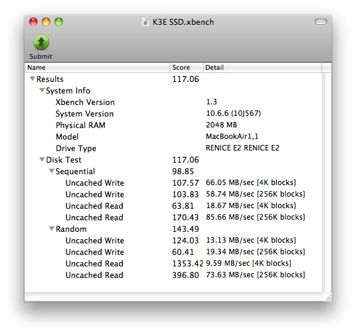Click the detail 73.63 MB/sec [256K blocks]
The image size is (356, 335).
click(255, 275)
